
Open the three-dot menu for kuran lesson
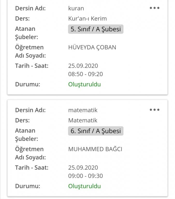pyautogui.click(x=155, y=8)
